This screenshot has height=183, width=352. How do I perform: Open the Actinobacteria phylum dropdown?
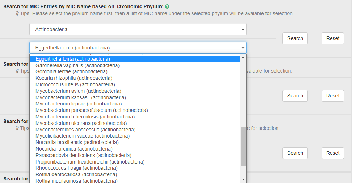coord(138,29)
